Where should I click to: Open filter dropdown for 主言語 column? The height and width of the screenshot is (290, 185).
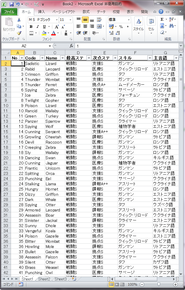[x=176, y=58]
